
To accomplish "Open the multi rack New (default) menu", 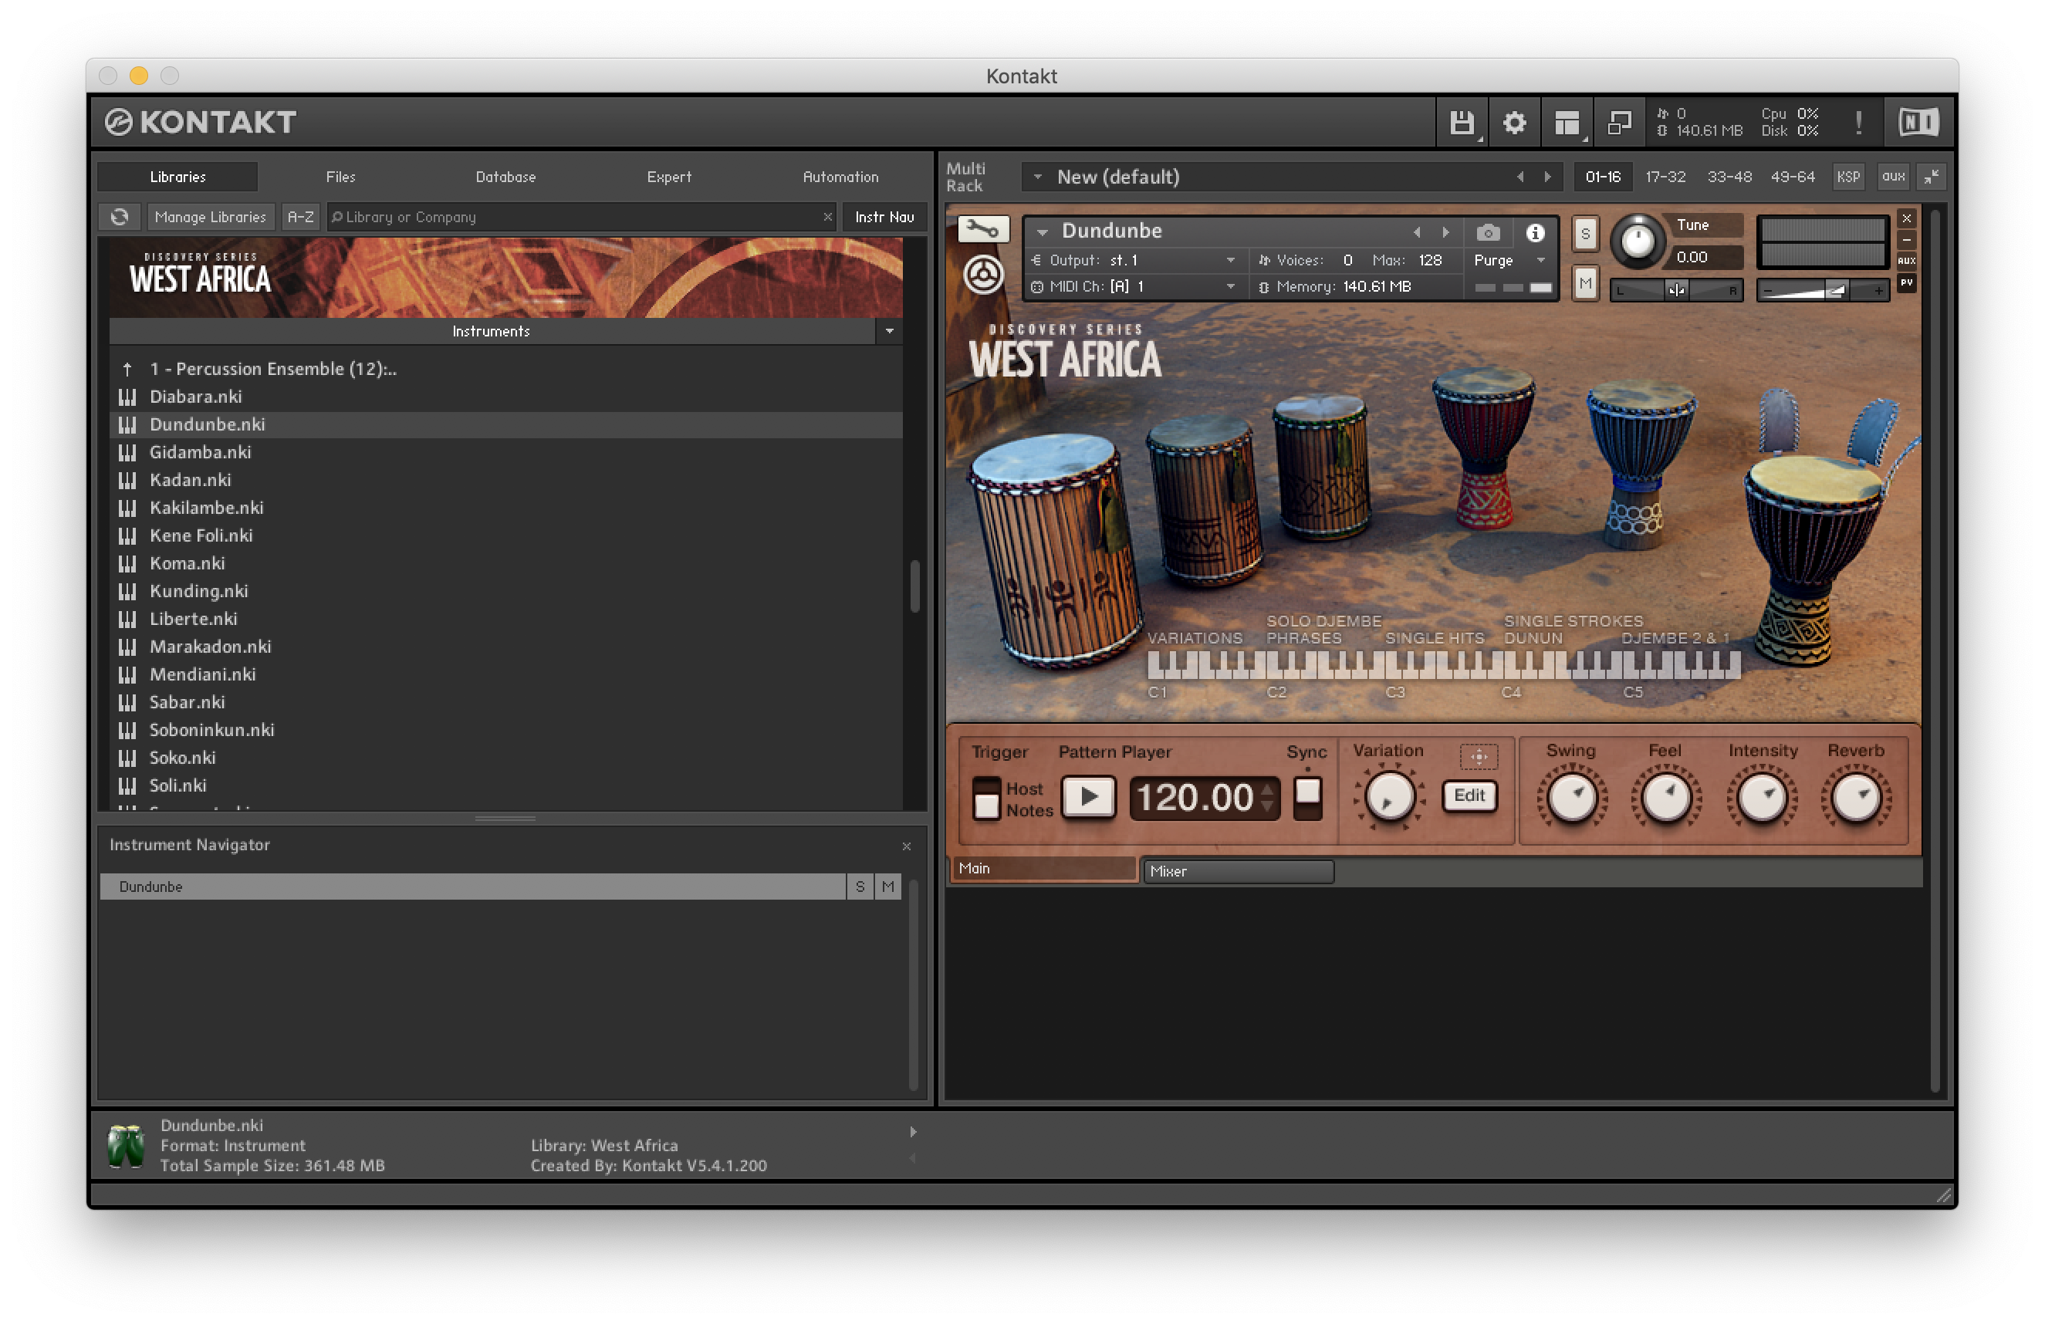I will (1037, 177).
